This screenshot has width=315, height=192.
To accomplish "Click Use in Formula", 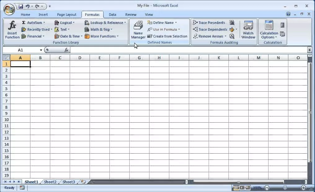I will 163,29.
